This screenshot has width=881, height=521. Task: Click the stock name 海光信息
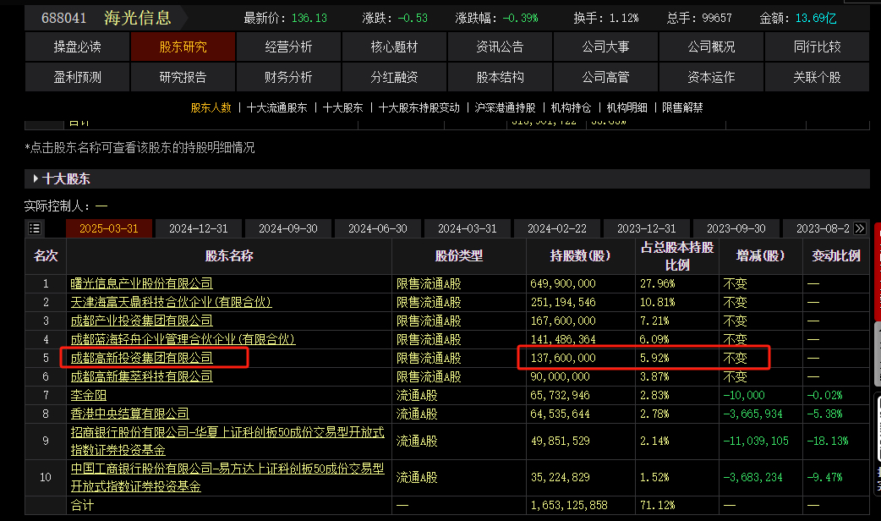pyautogui.click(x=137, y=18)
